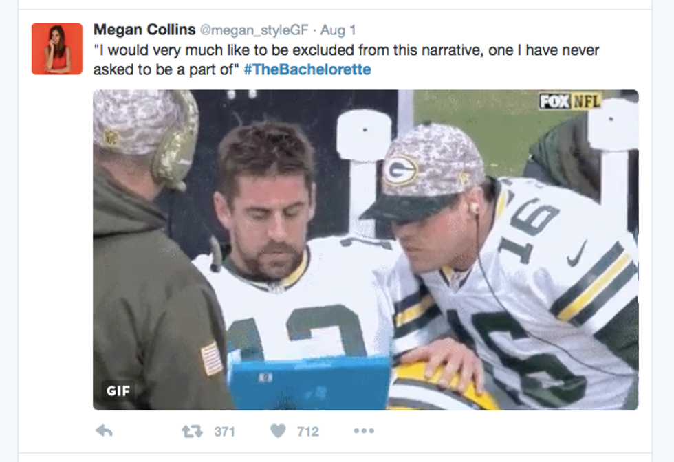This screenshot has width=674, height=462.
Task: View the 371 retweets count
Action: tap(224, 432)
